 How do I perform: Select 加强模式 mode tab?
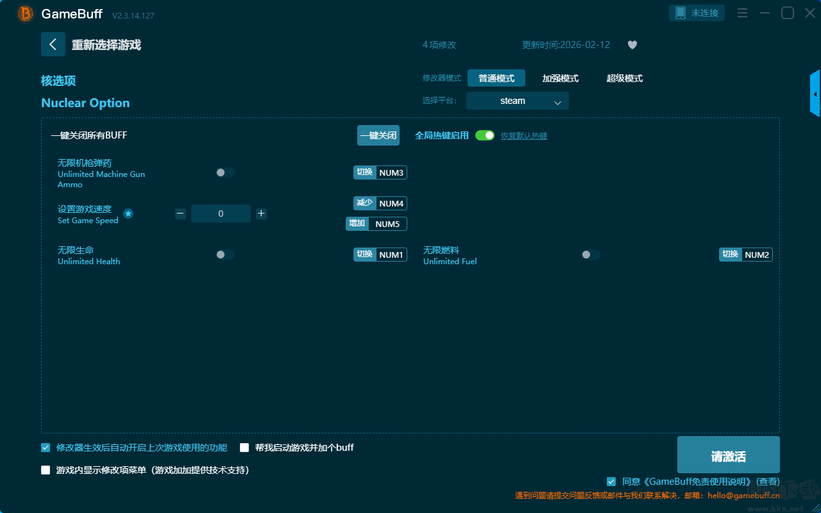(561, 78)
